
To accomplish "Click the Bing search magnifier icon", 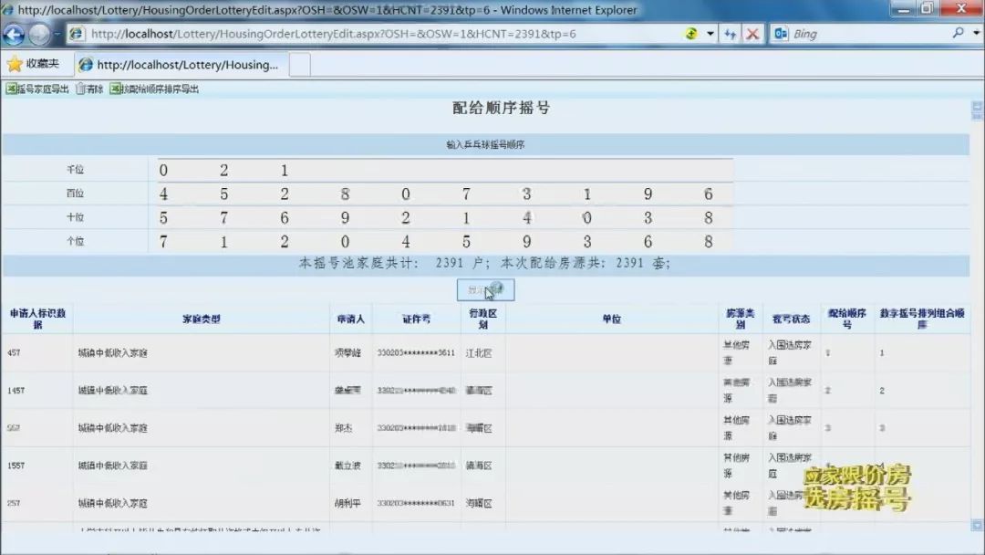I will pyautogui.click(x=958, y=33).
